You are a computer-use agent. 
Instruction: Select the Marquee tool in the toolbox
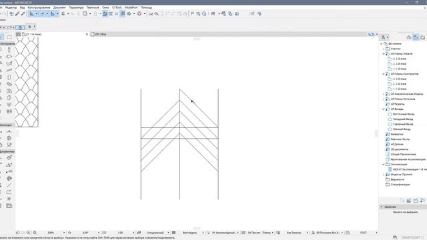[9, 37]
